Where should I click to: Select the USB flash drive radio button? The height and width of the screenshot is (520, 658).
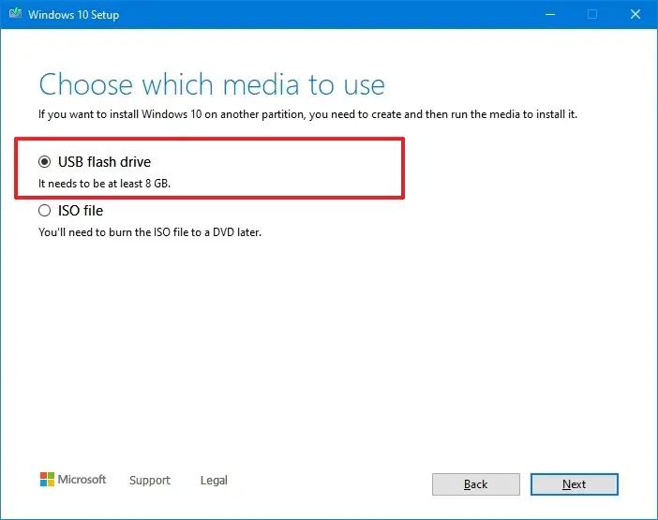[45, 162]
